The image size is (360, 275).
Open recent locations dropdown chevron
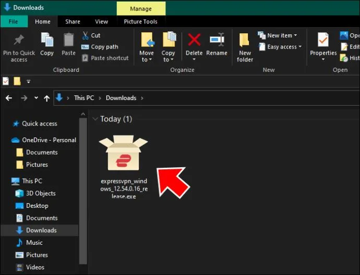36,98
